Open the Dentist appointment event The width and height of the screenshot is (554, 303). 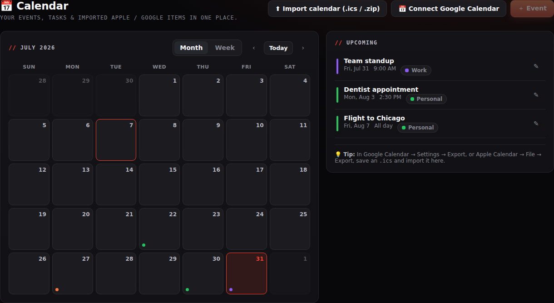[x=381, y=89]
